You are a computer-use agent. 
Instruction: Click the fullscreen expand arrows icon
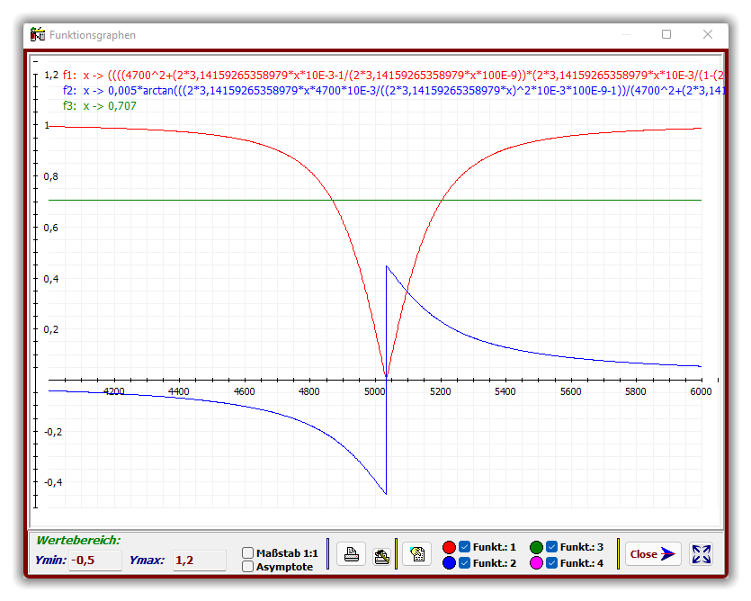pos(702,554)
